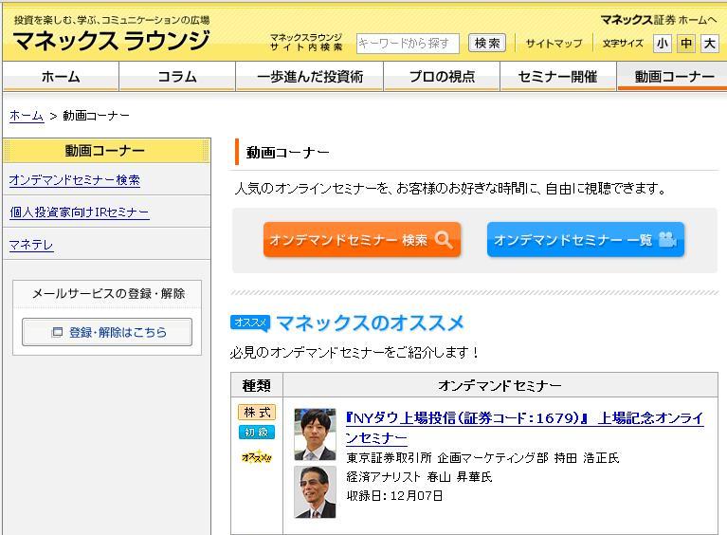Click the window icon beside 登録・解除はこちら
This screenshot has width=727, height=535.
57,332
